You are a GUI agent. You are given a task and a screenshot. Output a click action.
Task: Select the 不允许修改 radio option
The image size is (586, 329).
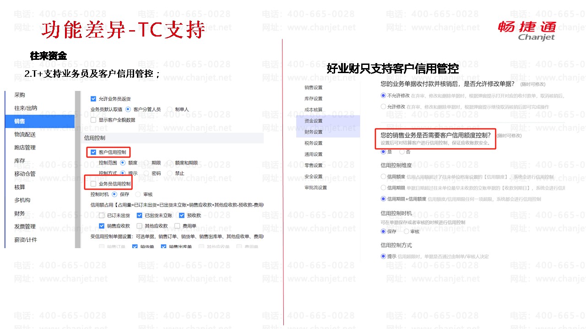point(383,96)
